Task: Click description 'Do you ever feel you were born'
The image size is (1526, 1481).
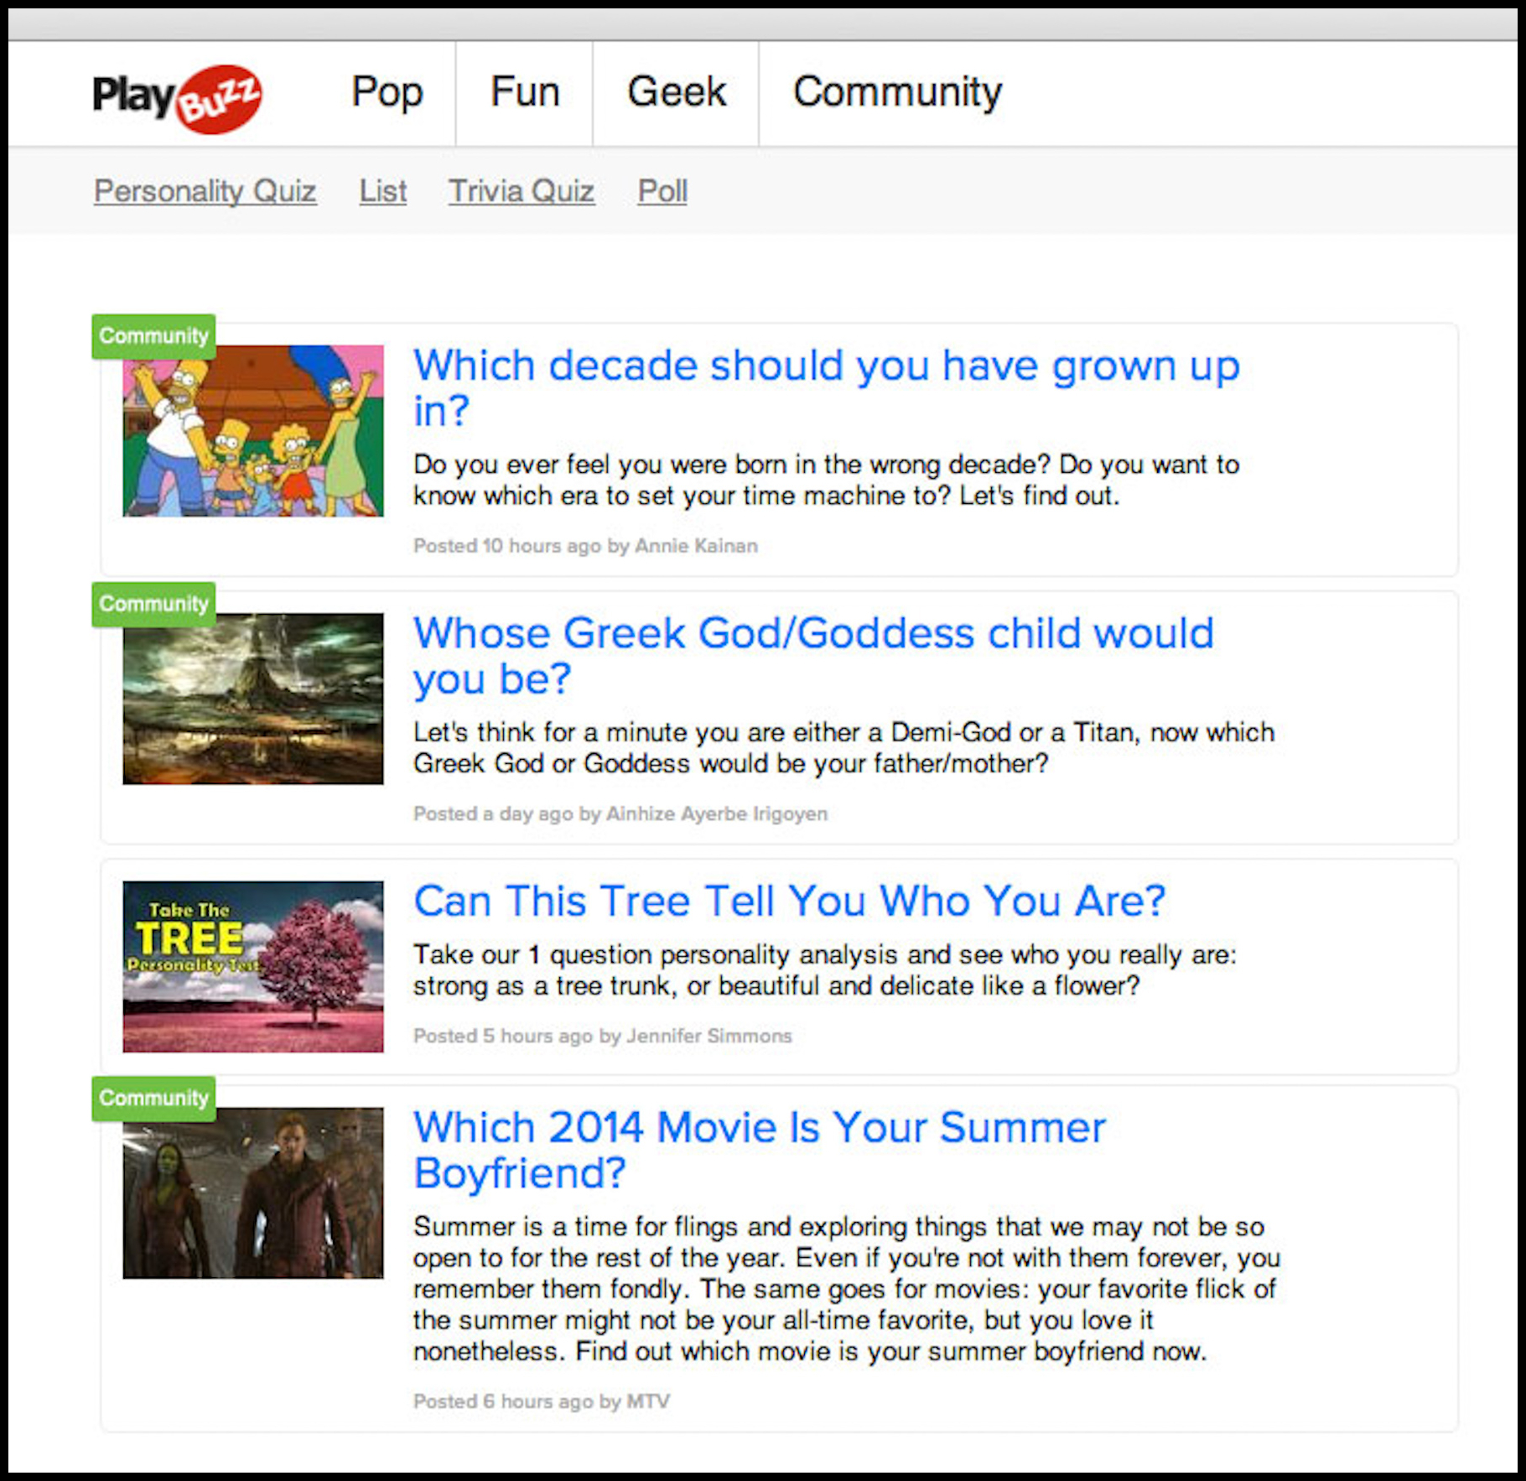Action: click(827, 480)
